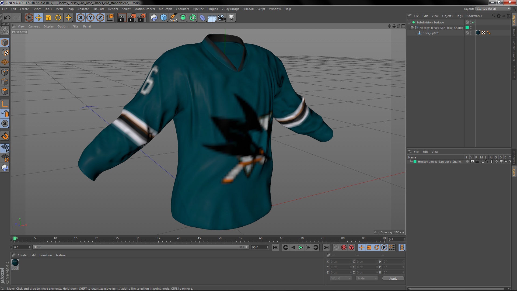Add a Camera object
The image size is (517, 291).
point(222,18)
